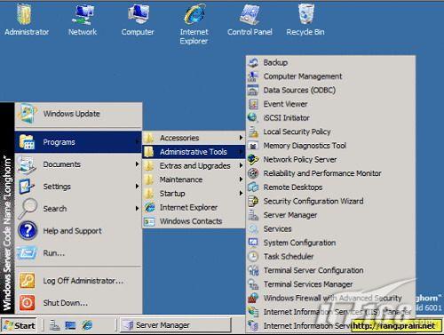The image size is (444, 335).
Task: Open the Run dialog entry
Action: pos(78,253)
